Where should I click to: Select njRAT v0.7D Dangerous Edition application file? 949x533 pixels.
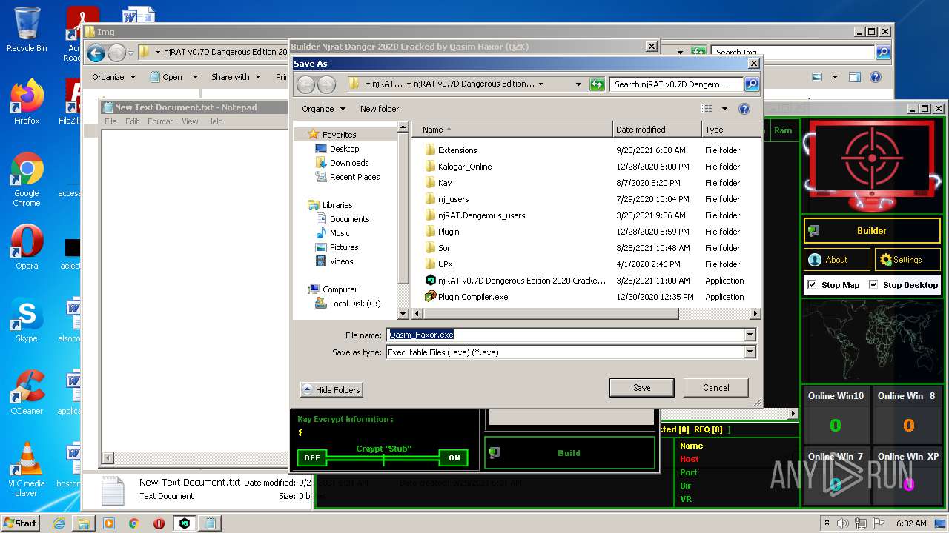[x=522, y=281]
